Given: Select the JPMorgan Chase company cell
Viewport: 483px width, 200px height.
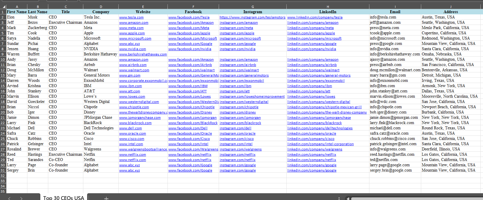Looking at the screenshot, I should (101, 117).
